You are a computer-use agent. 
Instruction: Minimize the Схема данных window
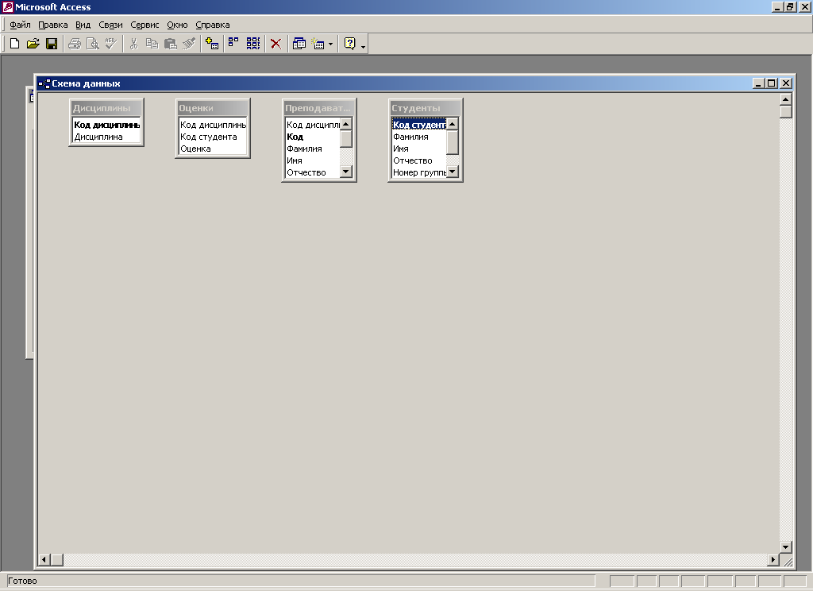(x=758, y=83)
